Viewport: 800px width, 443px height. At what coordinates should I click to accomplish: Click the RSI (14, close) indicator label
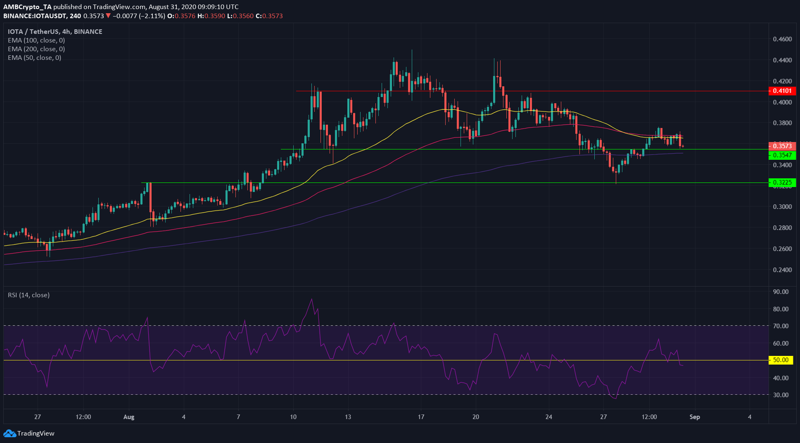29,295
